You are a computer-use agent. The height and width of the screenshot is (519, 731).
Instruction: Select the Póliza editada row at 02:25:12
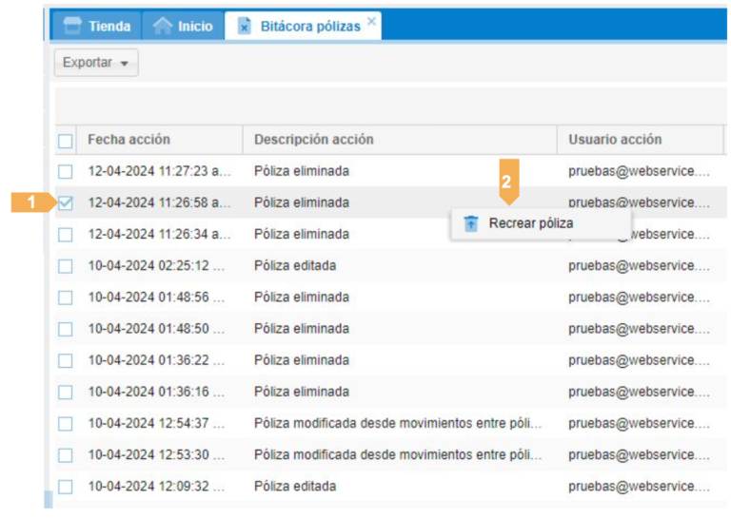[295, 266]
